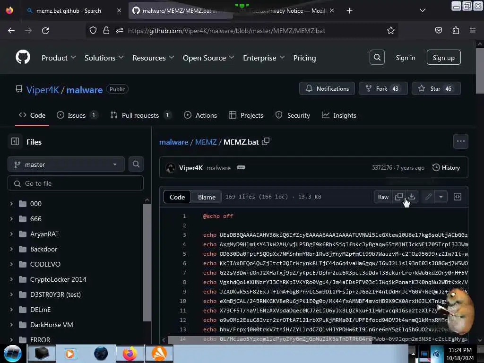The image size is (484, 363).
Task: Expand the Product menu
Action: (59, 58)
